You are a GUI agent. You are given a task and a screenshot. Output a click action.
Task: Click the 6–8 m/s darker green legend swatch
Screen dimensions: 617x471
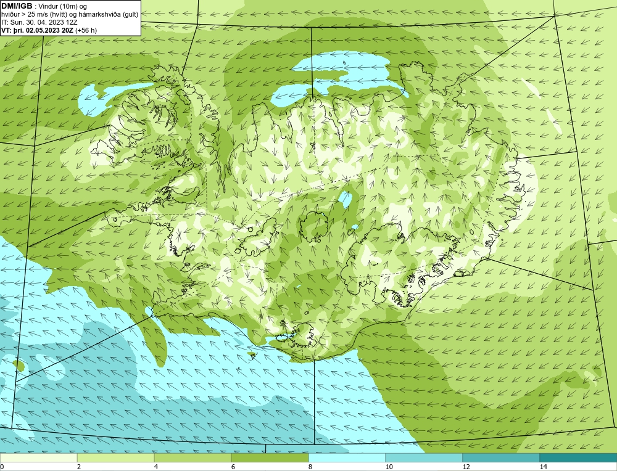(270, 458)
